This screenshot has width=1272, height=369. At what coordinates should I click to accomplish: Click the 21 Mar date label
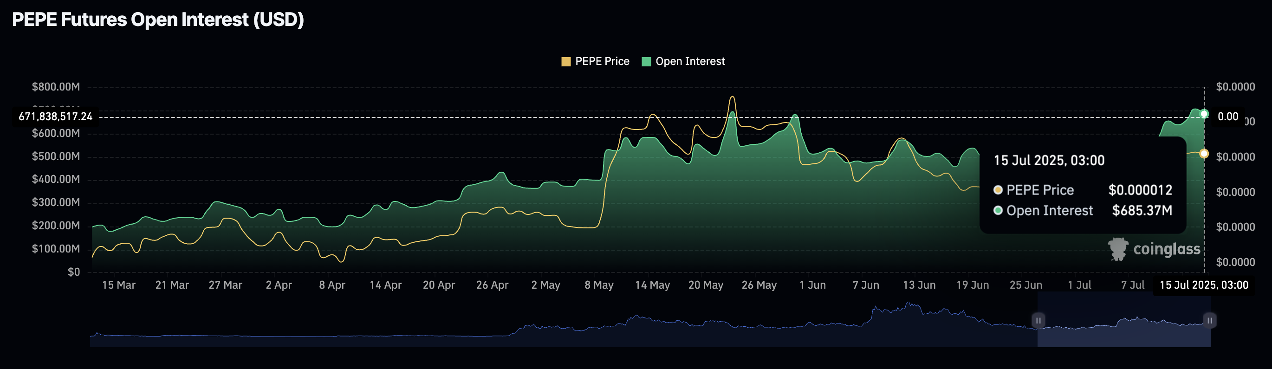tap(172, 285)
